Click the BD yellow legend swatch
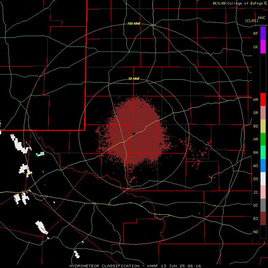Viewport: 268px width, 268px height. coord(263,126)
